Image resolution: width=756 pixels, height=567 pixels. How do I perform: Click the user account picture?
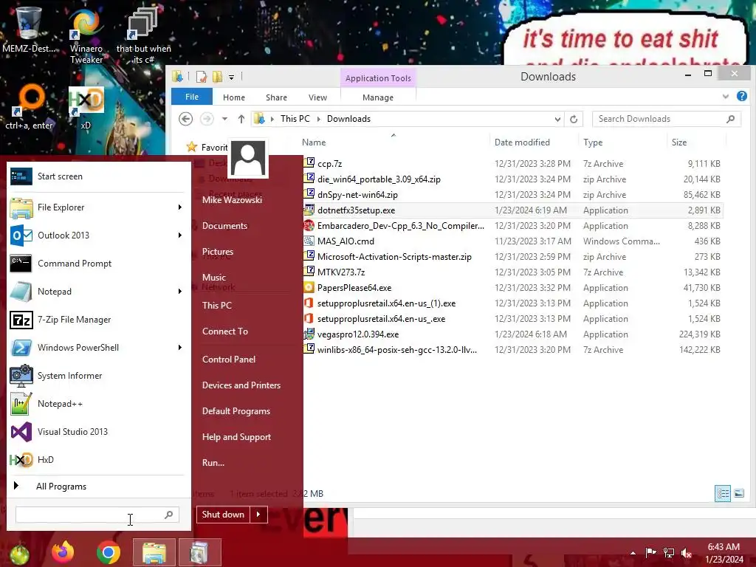(248, 159)
